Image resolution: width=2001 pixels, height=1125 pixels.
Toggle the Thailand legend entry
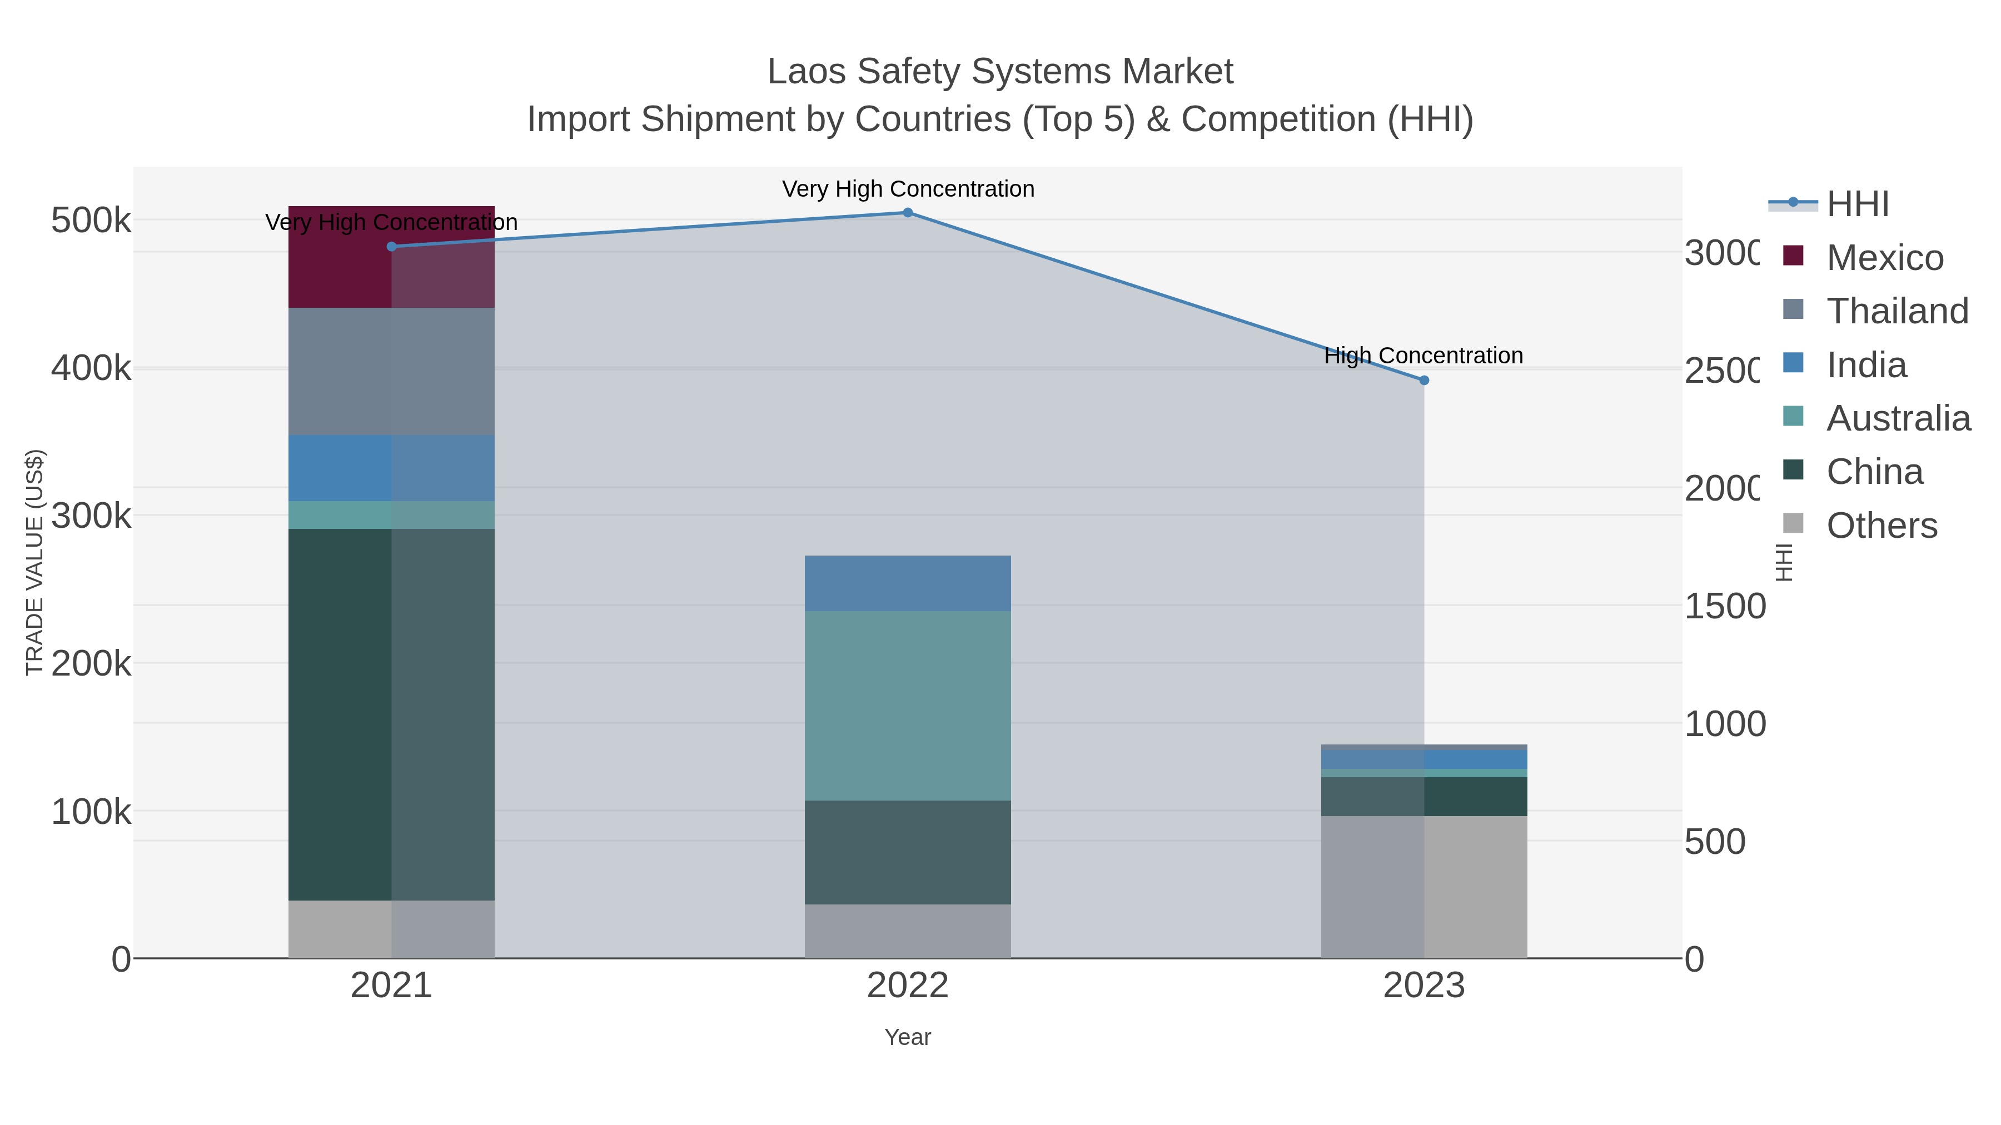(1876, 311)
